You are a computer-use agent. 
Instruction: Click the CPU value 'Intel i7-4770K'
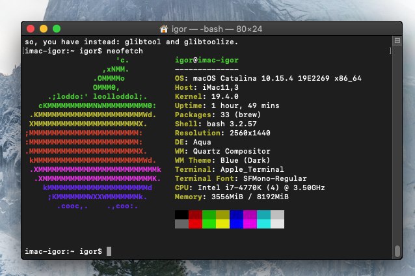point(230,187)
